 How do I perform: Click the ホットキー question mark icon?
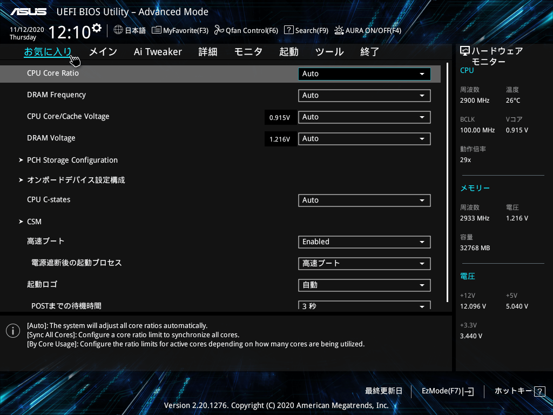coord(539,391)
